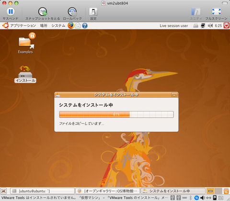
Task: Click the Bluetooth icon in the VMware status bar
Action: pyautogui.click(x=191, y=198)
